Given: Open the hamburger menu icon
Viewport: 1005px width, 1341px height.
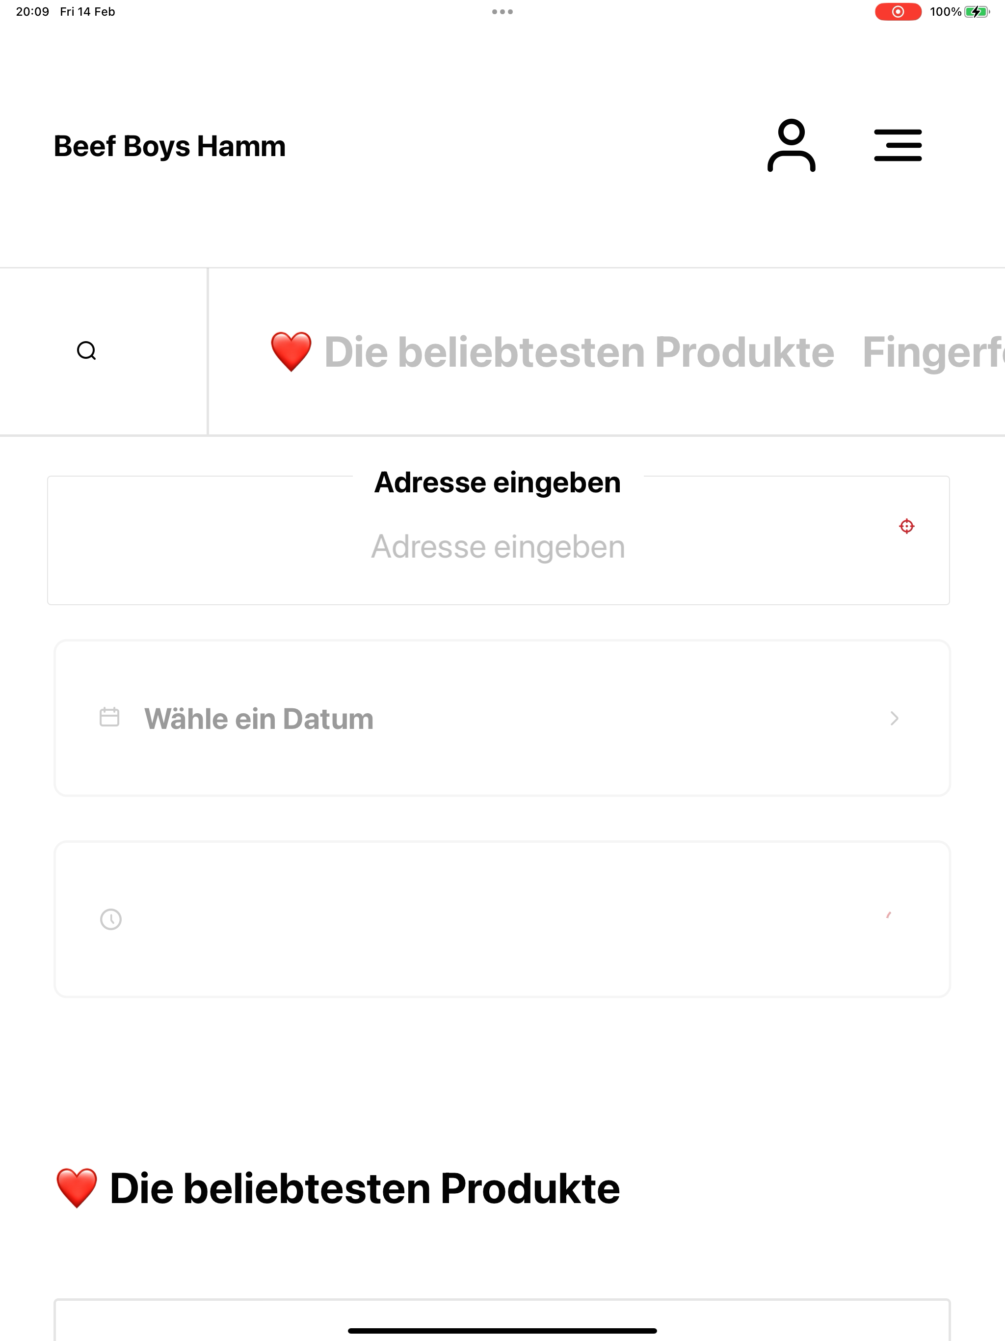Looking at the screenshot, I should click(898, 145).
